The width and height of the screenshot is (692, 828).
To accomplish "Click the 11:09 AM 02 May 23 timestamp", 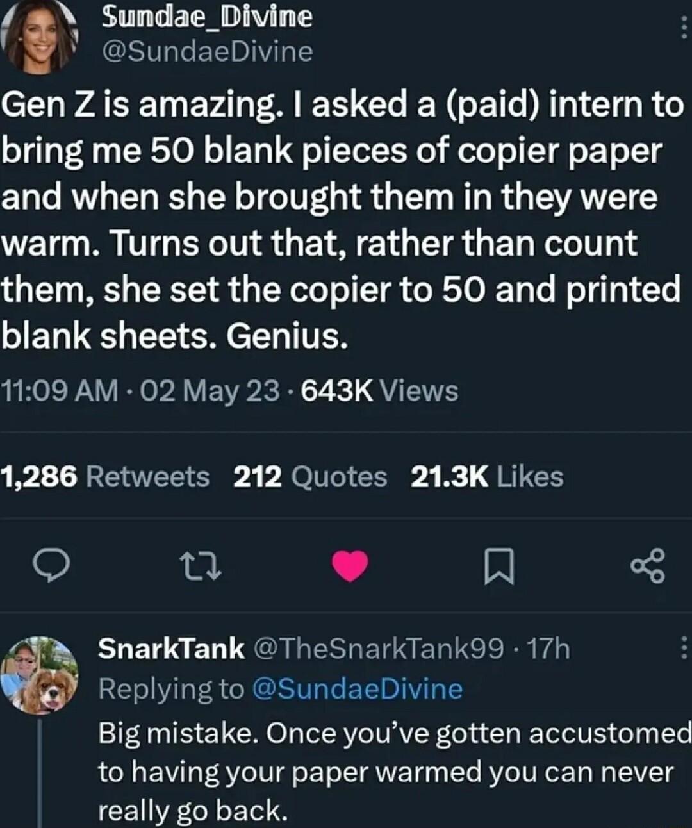I will click(140, 390).
